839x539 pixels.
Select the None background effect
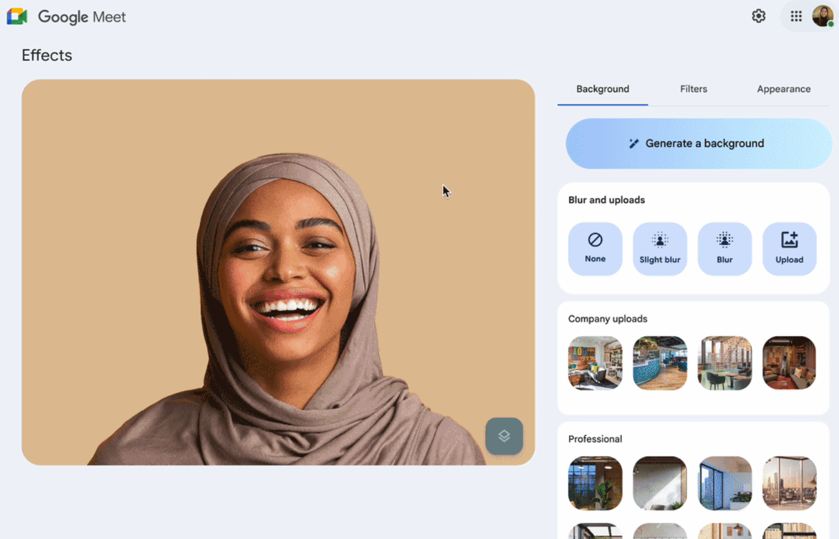(x=595, y=248)
